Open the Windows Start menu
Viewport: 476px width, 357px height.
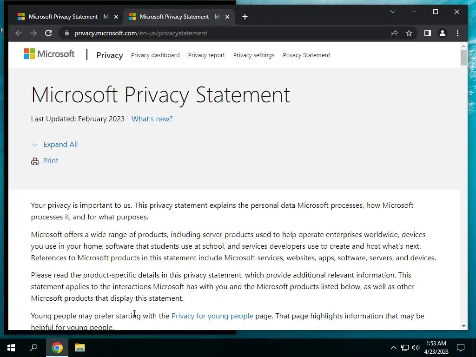11,348
